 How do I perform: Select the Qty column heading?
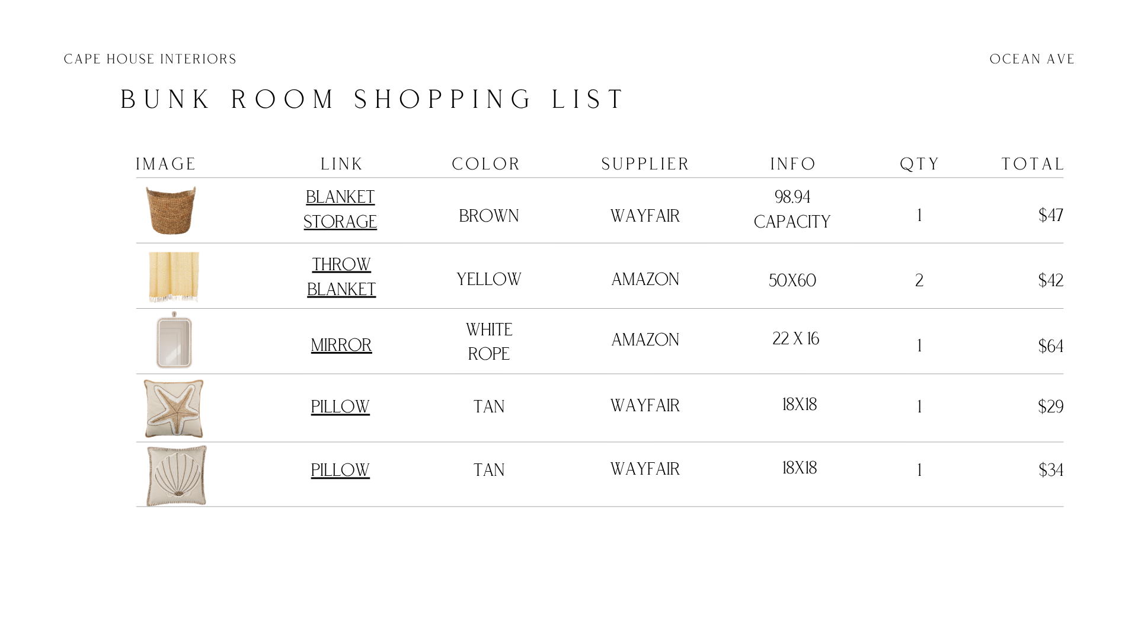pos(920,164)
